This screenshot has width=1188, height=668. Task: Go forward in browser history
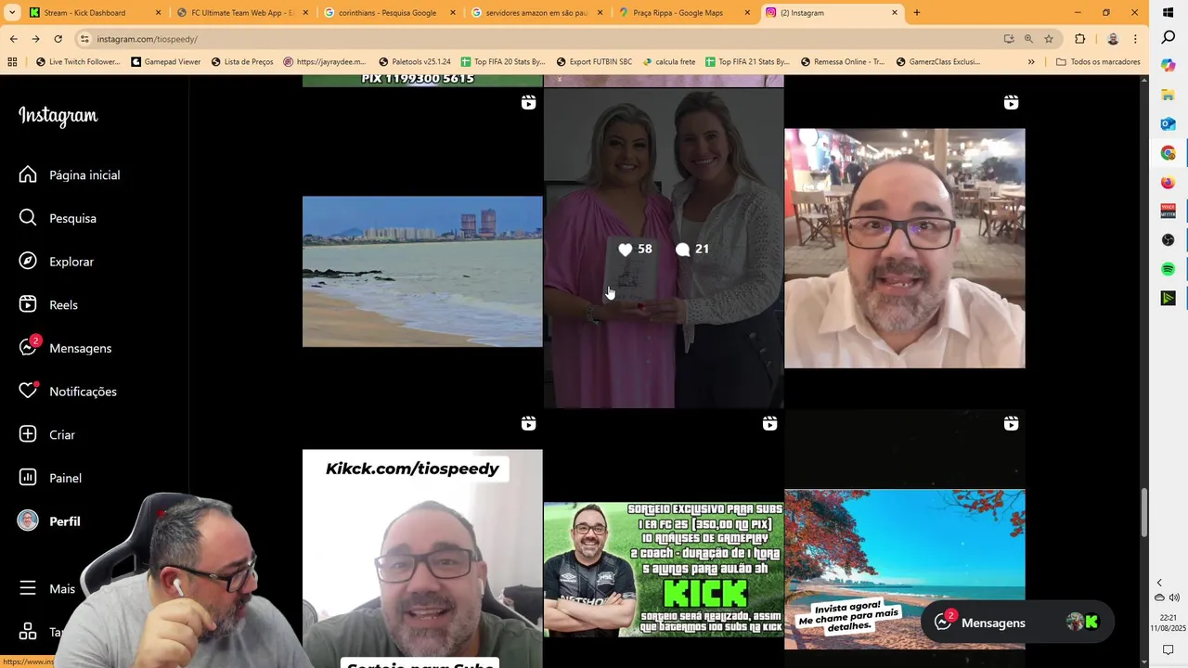tap(35, 39)
